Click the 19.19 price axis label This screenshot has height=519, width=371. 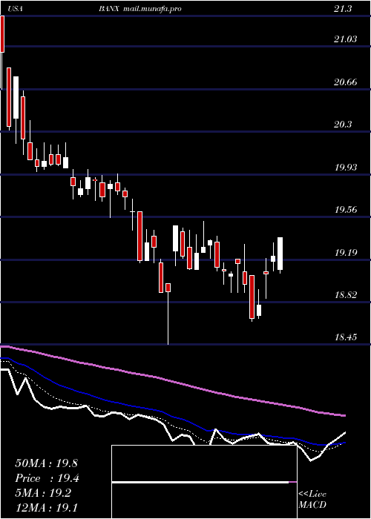click(x=346, y=253)
